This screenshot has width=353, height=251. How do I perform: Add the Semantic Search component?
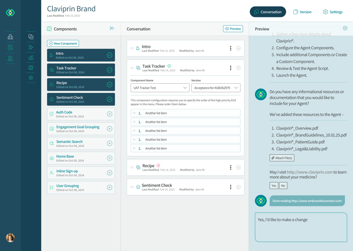[109, 143]
